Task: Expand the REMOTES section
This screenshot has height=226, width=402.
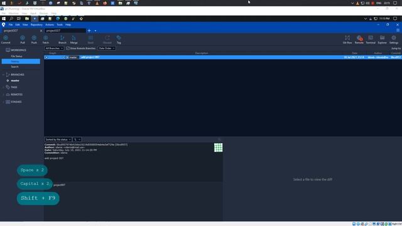Action: click(3, 95)
